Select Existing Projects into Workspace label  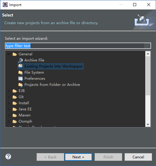tap(53, 66)
